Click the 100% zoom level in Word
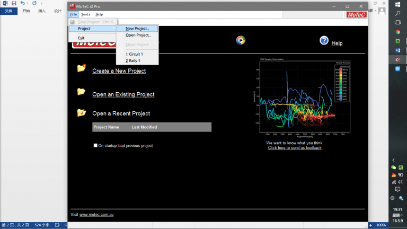Viewport: 407px width, 229px height. coord(381,225)
